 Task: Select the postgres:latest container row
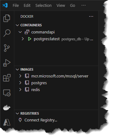click(56, 39)
